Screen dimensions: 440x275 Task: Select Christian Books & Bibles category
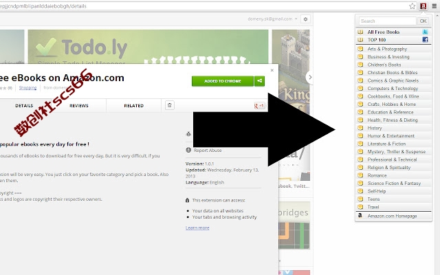(x=393, y=72)
